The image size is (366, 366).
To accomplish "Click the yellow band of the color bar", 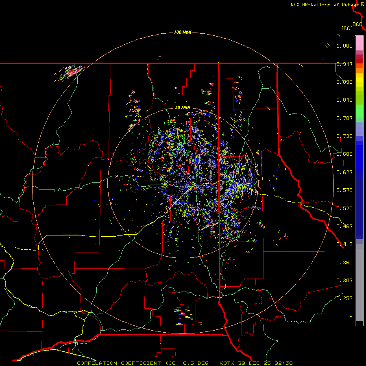I will 359,80.
